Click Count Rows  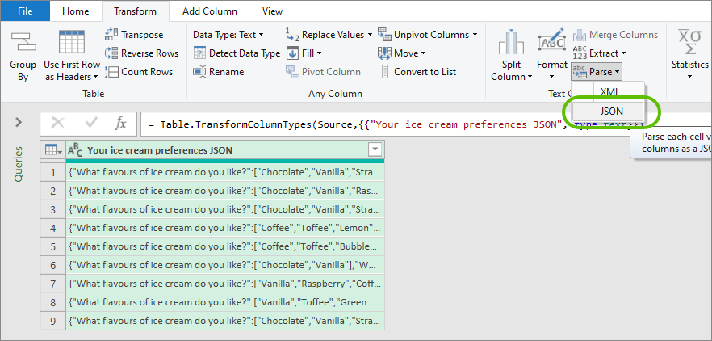click(x=139, y=71)
